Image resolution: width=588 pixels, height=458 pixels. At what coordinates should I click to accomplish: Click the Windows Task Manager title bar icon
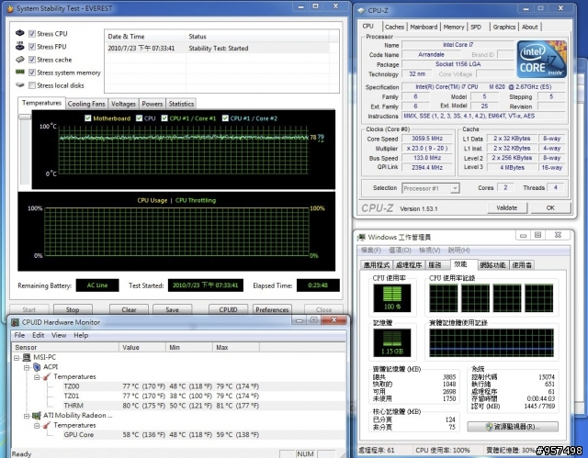coord(361,238)
